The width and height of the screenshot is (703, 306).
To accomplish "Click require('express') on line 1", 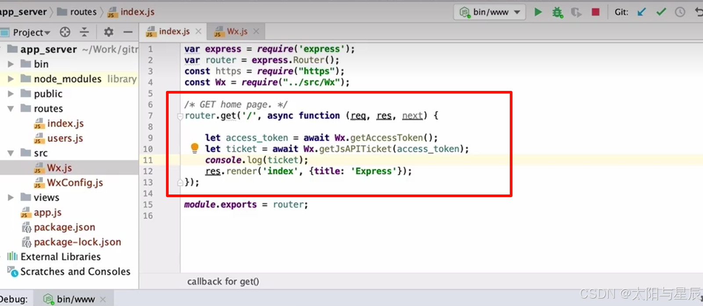I will 303,49.
